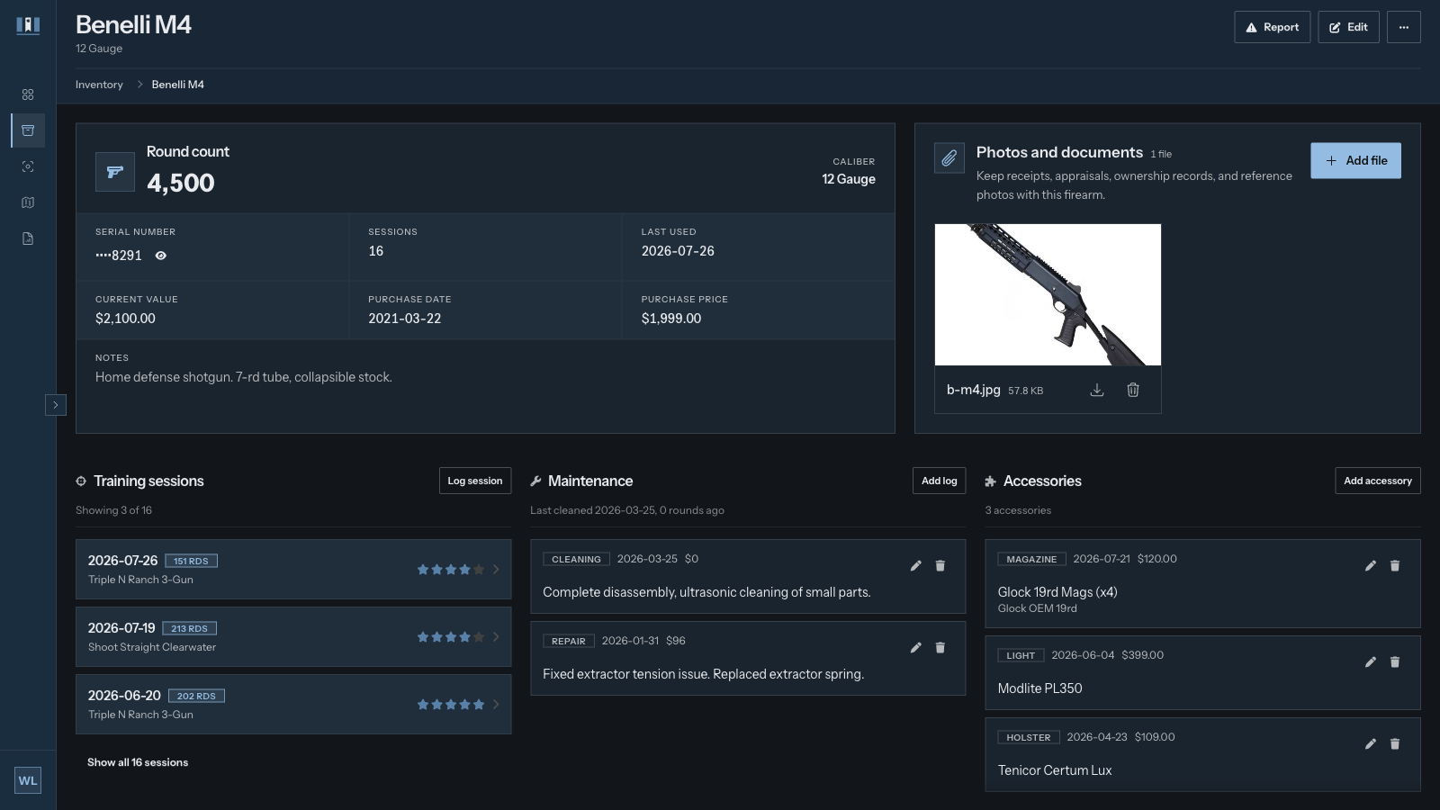Edit the Cleaning maintenance log
The image size is (1440, 810).
coord(915,566)
